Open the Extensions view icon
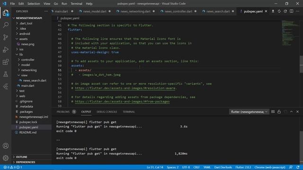This screenshot has width=303, height=170. coord(6,62)
